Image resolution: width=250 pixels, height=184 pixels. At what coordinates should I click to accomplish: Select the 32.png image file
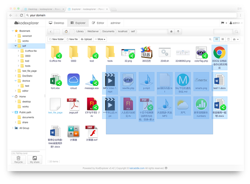click(x=128, y=53)
